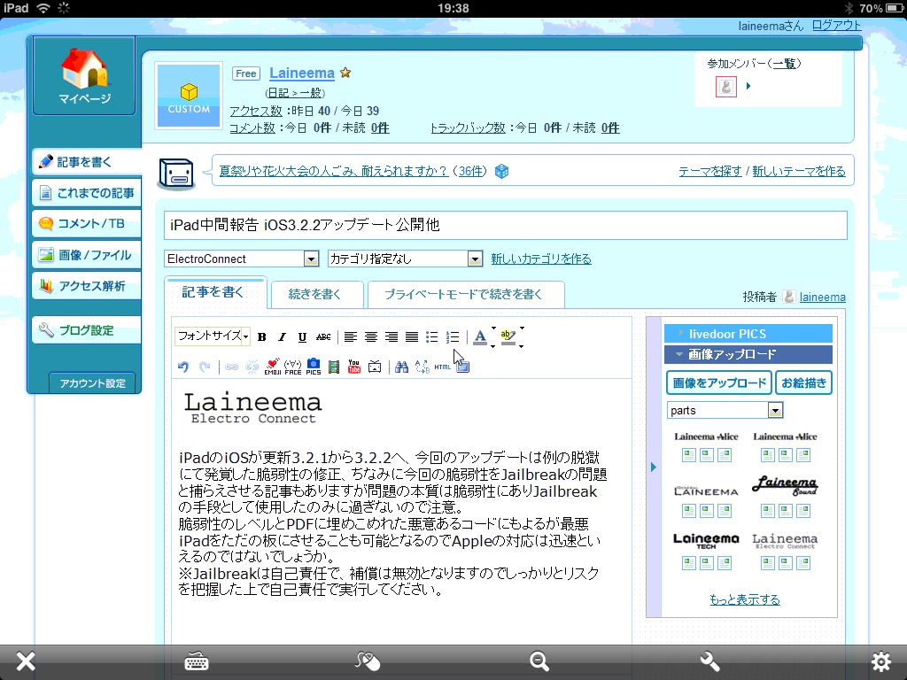Open find with binoculars icon
Image resolution: width=907 pixels, height=680 pixels.
coord(401,367)
